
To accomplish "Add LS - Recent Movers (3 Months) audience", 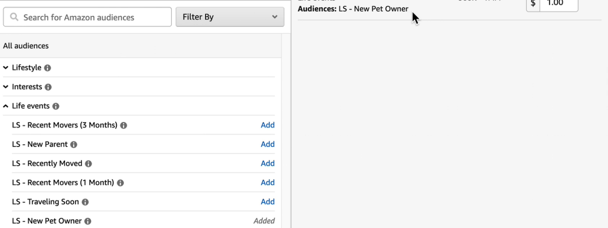I will [x=267, y=125].
